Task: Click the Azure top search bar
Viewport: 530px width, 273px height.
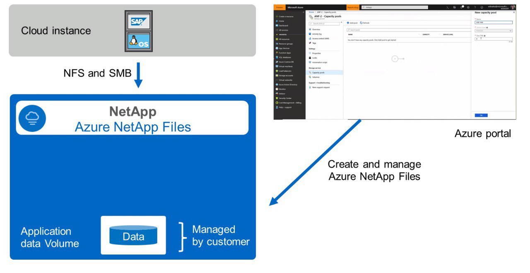Action: (x=395, y=7)
